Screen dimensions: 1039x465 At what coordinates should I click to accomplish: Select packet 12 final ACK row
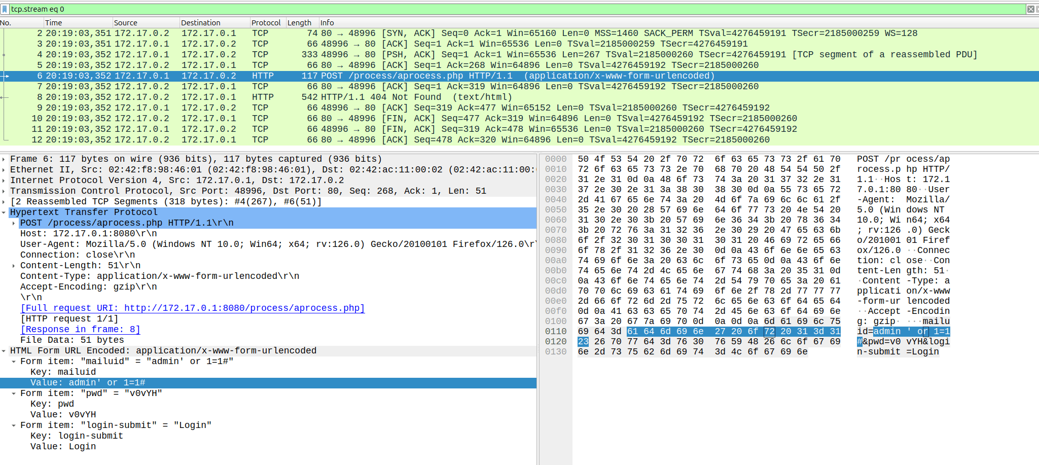click(x=519, y=140)
